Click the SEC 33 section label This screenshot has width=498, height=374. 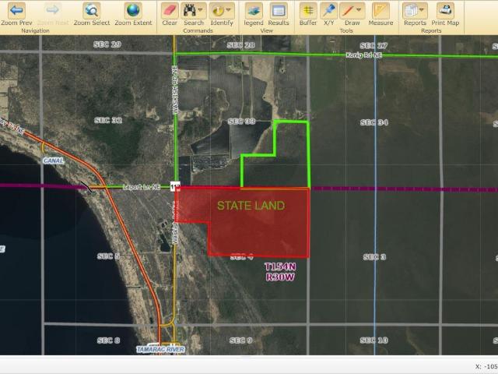click(x=241, y=122)
